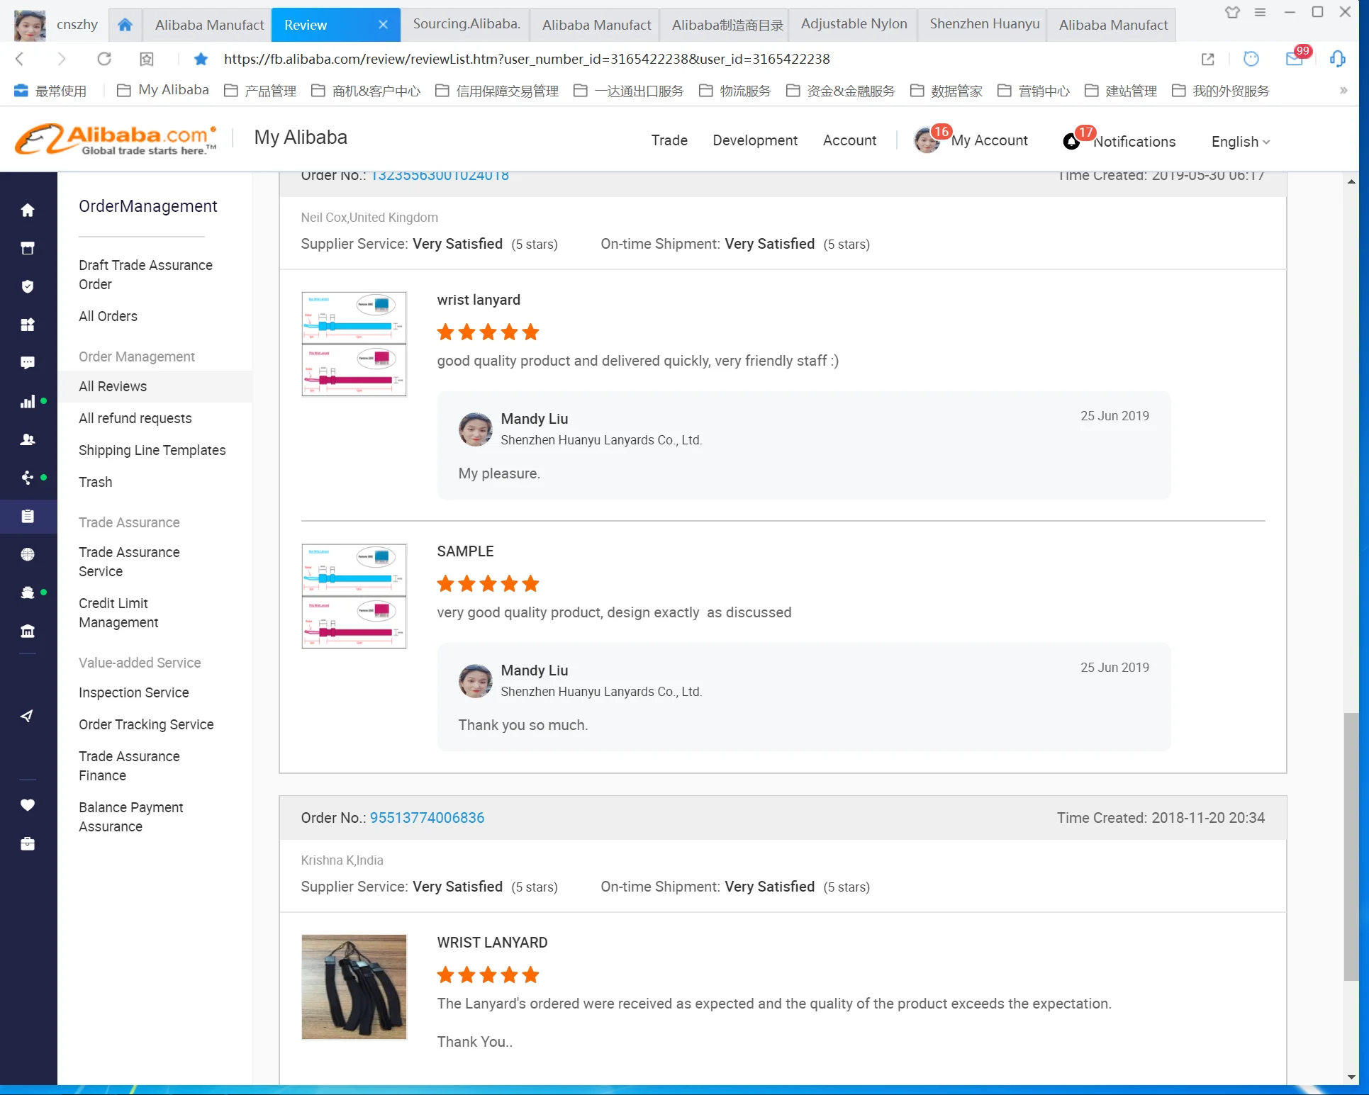The image size is (1369, 1095).
Task: Click the sidebar bar-chart analytics icon
Action: [28, 402]
